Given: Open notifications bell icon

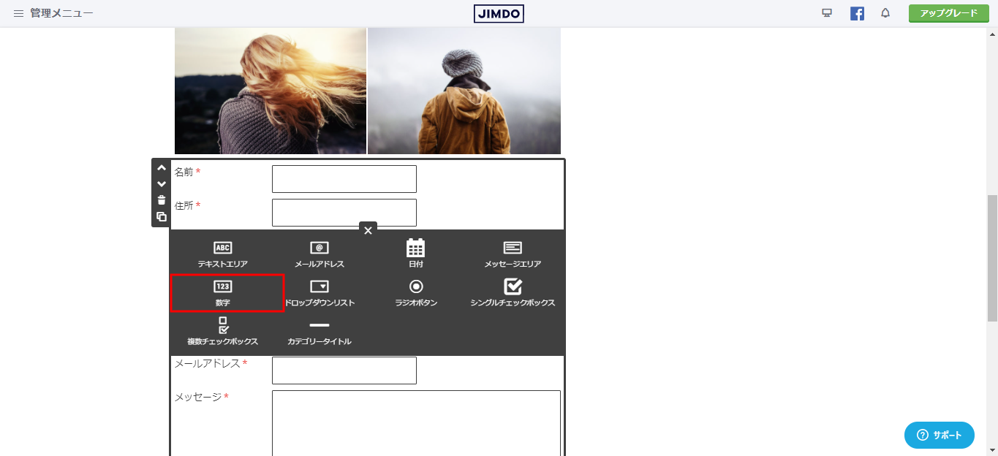Looking at the screenshot, I should point(885,13).
